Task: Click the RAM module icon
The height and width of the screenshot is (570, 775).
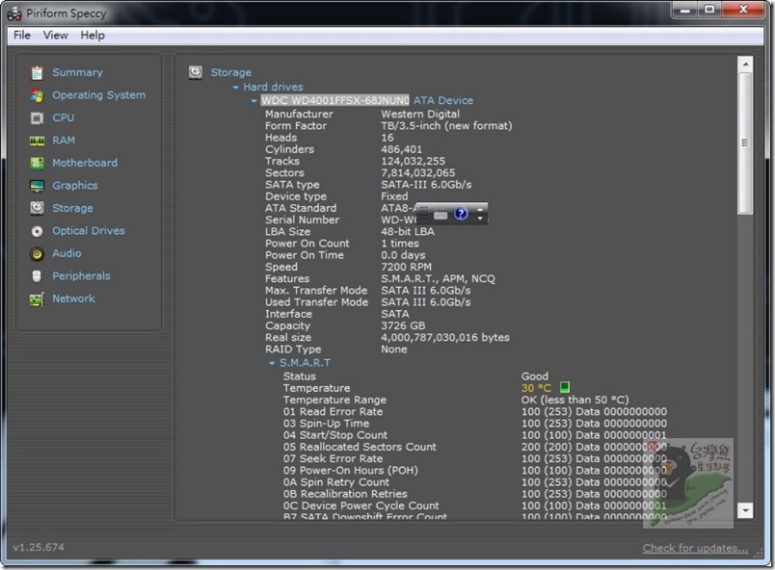Action: (x=37, y=141)
